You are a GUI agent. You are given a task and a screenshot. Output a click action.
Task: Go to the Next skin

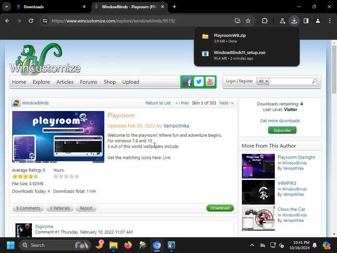click(x=226, y=103)
